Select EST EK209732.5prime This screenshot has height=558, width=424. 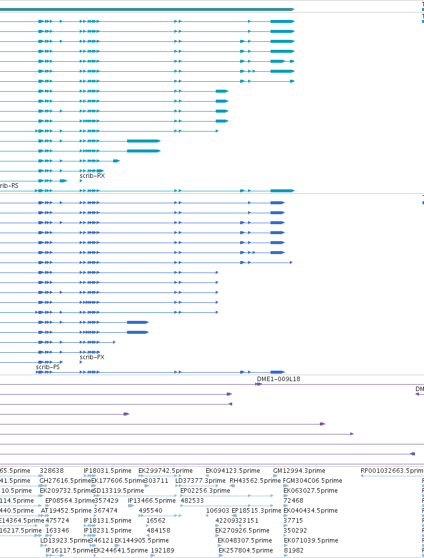(x=67, y=491)
